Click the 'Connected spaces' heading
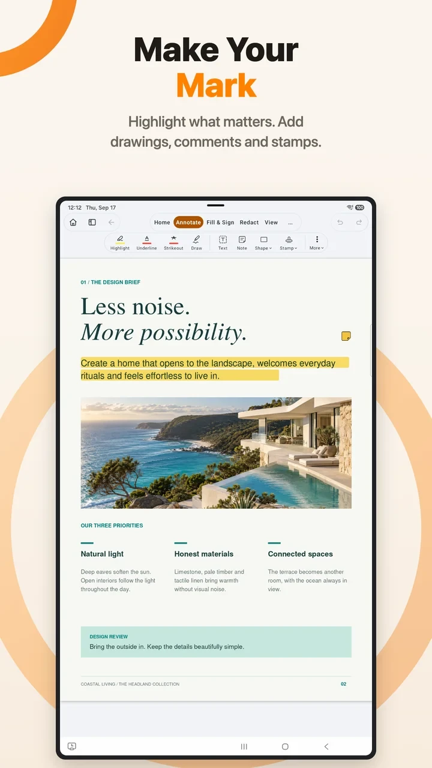This screenshot has height=768, width=432. point(300,554)
